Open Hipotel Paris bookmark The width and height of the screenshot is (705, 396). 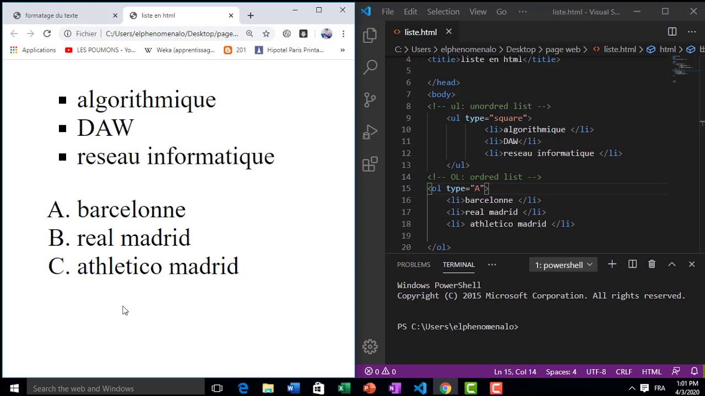[290, 50]
